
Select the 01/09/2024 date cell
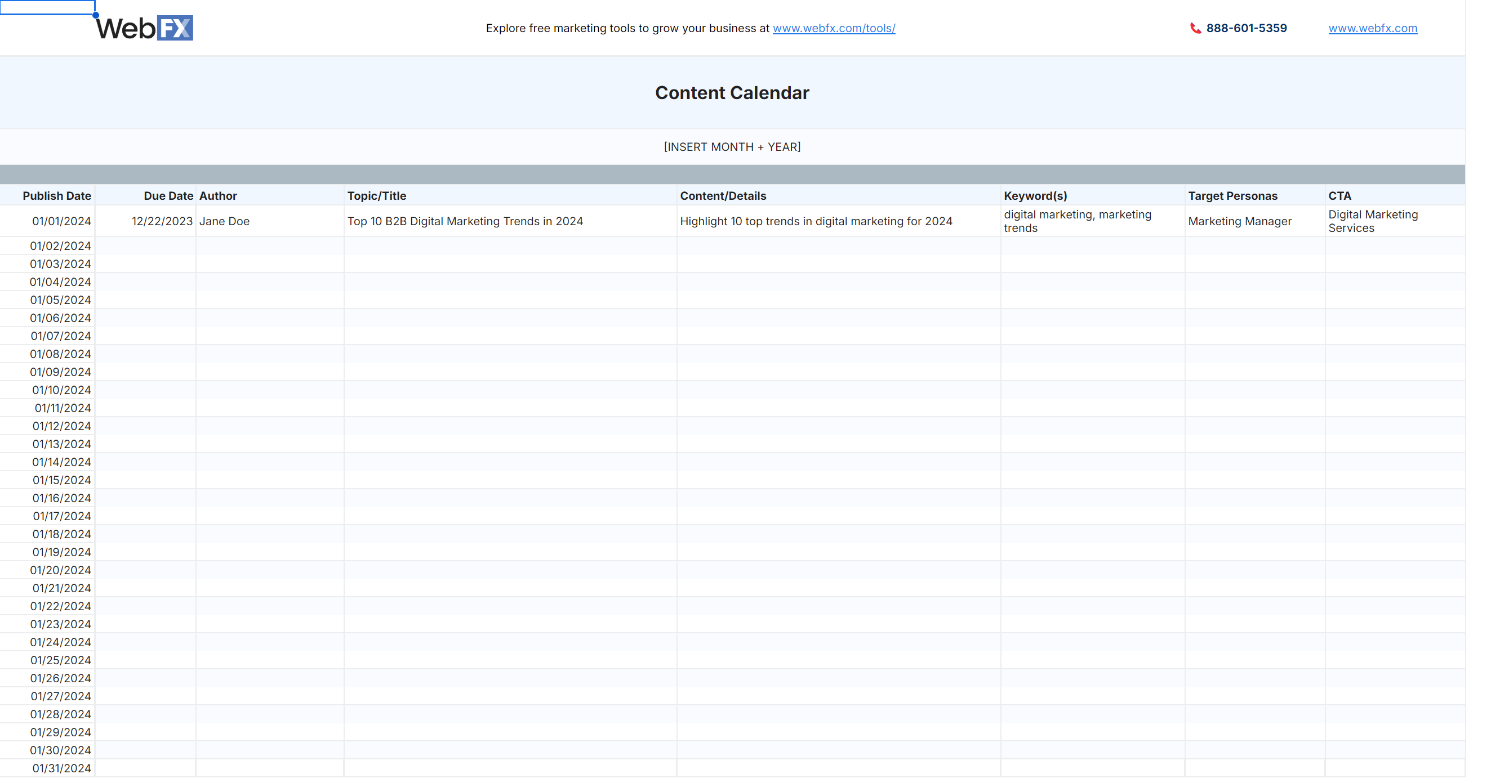pos(47,372)
